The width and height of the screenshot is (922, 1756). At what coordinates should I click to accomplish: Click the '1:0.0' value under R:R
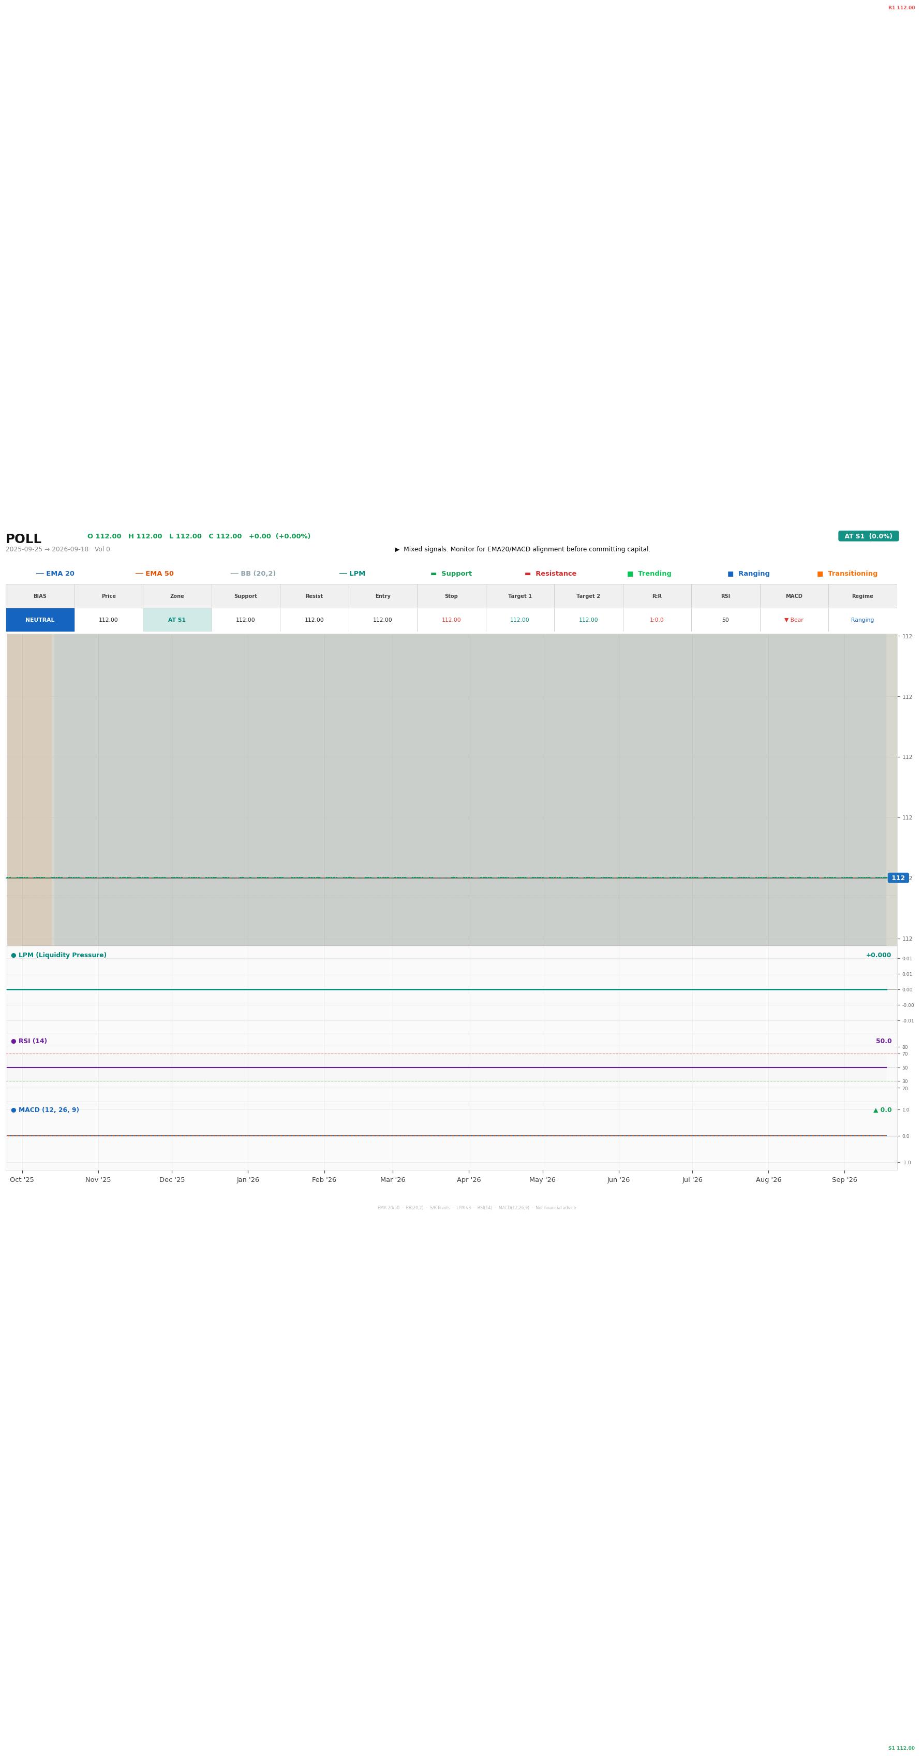coord(657,620)
